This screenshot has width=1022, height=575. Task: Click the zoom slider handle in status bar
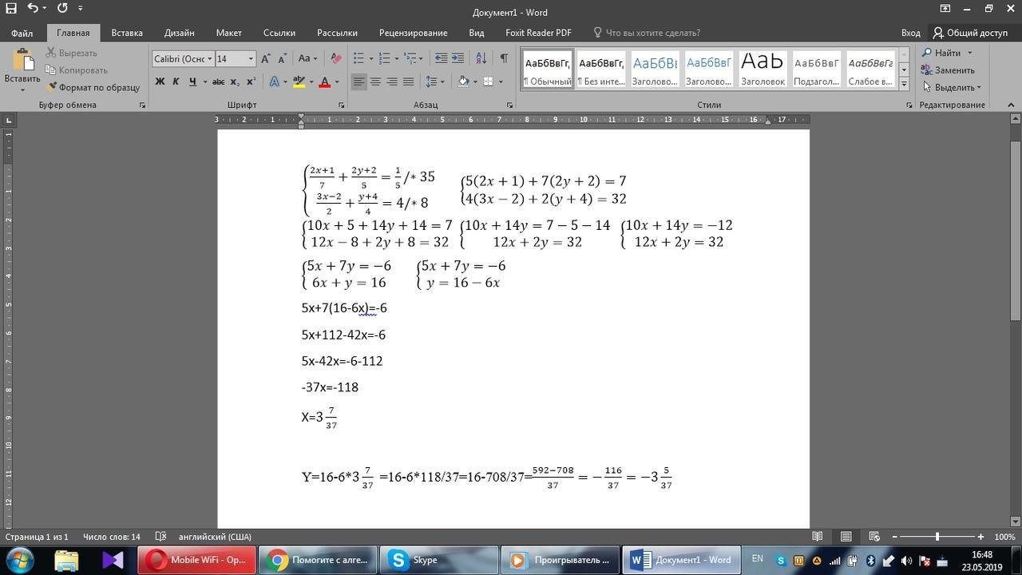click(937, 537)
